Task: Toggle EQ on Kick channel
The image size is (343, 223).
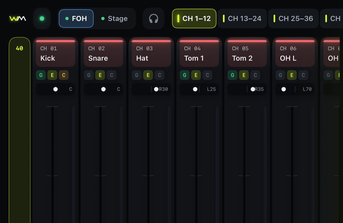Action: [52, 75]
